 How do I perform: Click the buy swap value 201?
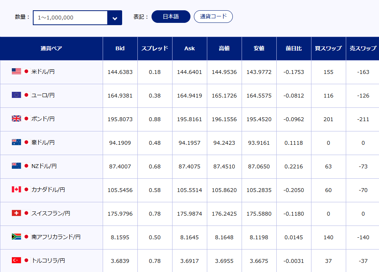(329, 120)
